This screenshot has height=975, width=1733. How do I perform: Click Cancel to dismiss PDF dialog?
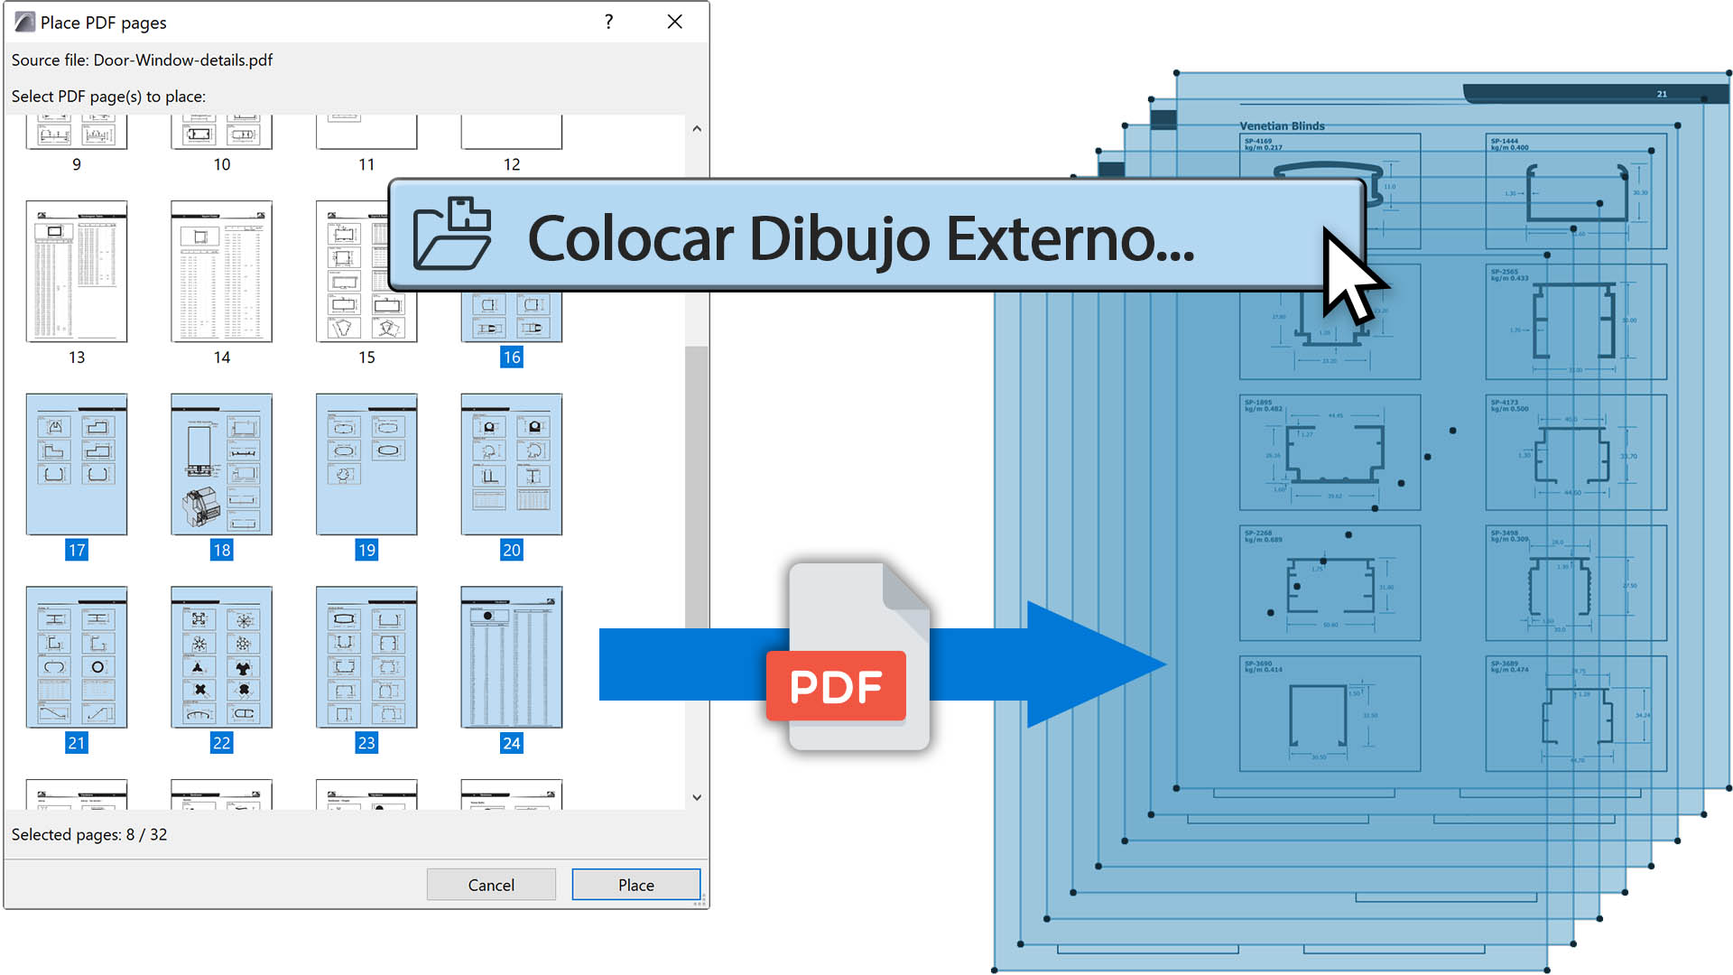[x=492, y=885]
